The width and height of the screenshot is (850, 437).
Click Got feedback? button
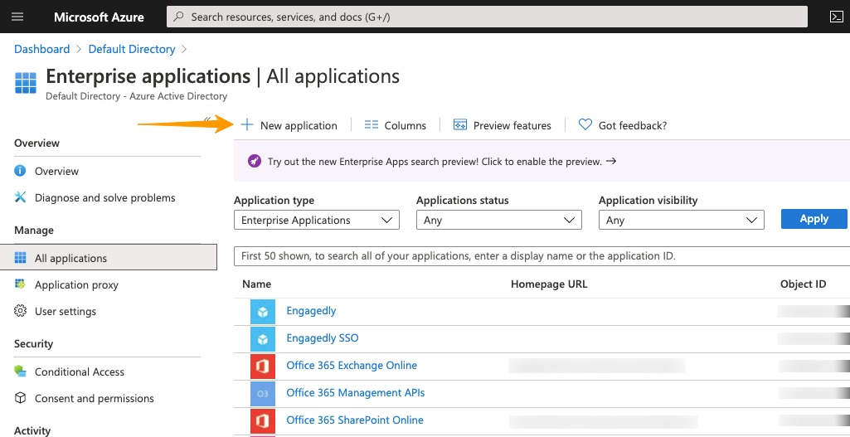click(x=622, y=125)
